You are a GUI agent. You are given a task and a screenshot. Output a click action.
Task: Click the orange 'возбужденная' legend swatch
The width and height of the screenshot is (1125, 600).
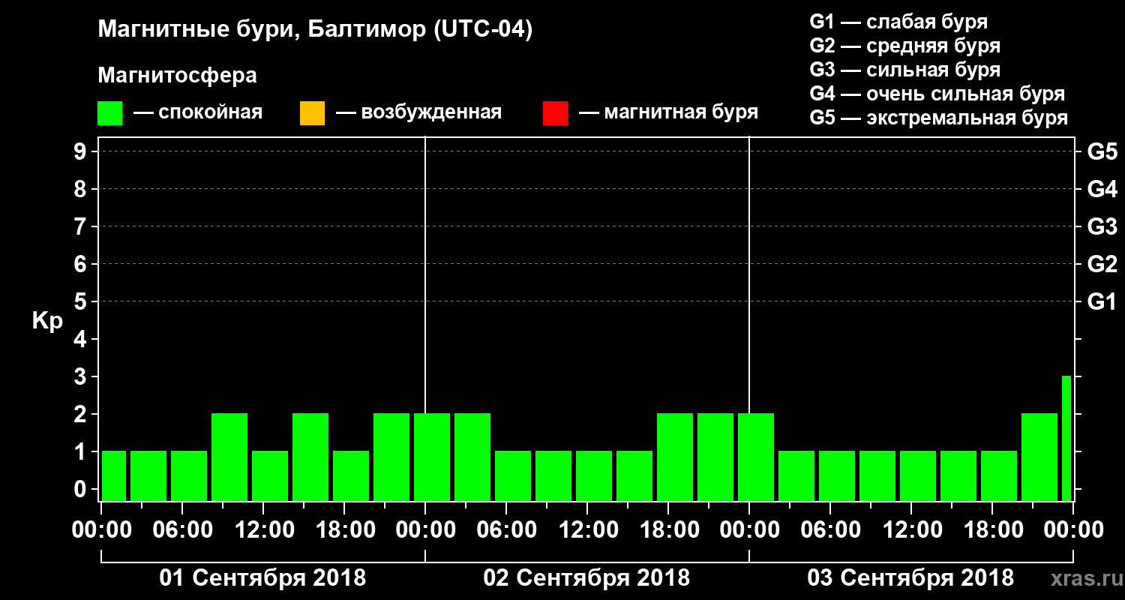pos(312,113)
